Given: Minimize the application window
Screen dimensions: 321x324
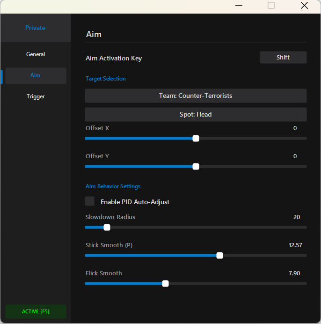Looking at the screenshot, I should click(x=239, y=6).
